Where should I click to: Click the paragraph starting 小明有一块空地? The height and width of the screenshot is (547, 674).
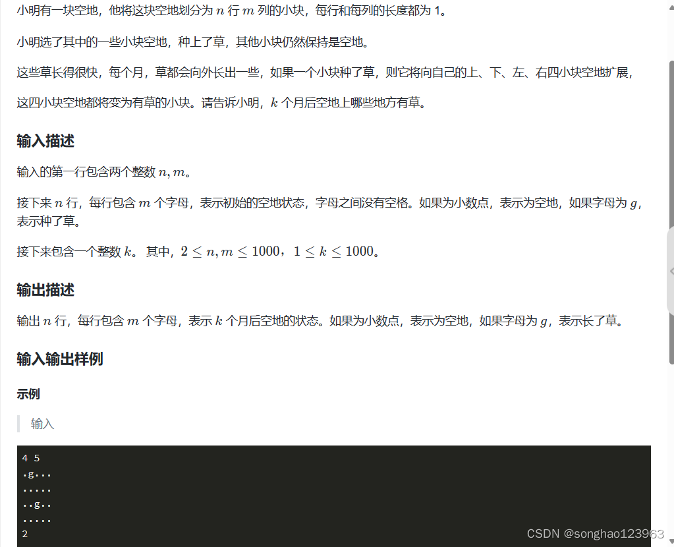tap(233, 11)
